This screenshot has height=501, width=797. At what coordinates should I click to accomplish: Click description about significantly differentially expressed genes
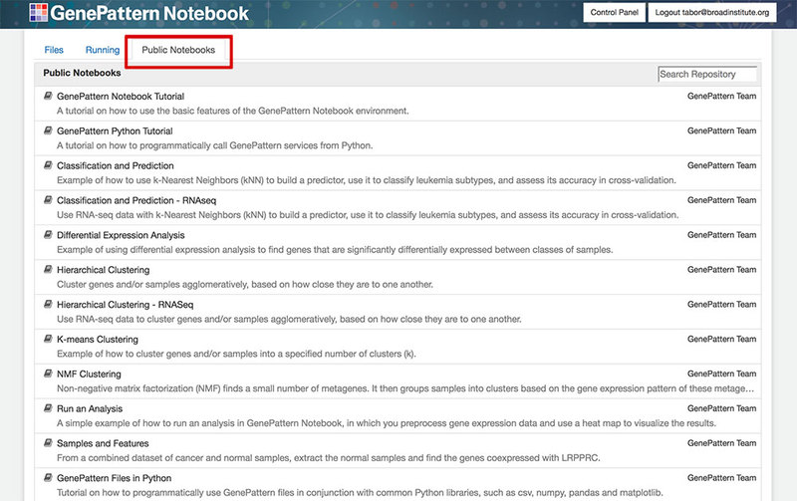335,249
